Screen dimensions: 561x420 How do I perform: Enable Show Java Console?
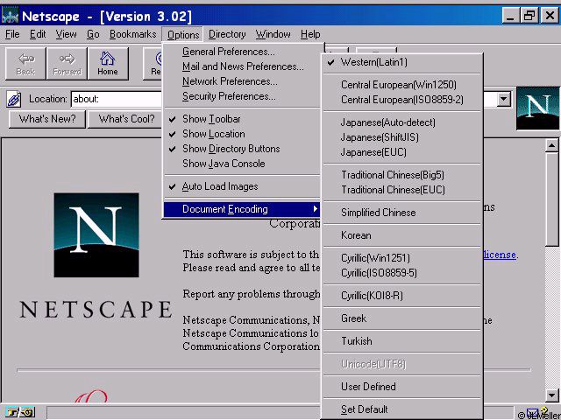pyautogui.click(x=242, y=164)
